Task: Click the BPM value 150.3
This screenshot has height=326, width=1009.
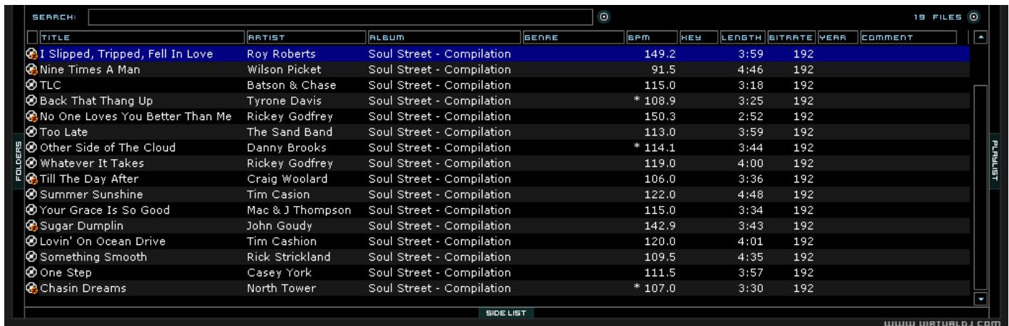Action: pyautogui.click(x=661, y=116)
